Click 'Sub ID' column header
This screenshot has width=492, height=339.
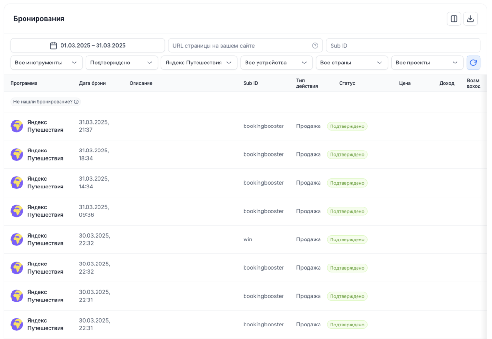[250, 83]
